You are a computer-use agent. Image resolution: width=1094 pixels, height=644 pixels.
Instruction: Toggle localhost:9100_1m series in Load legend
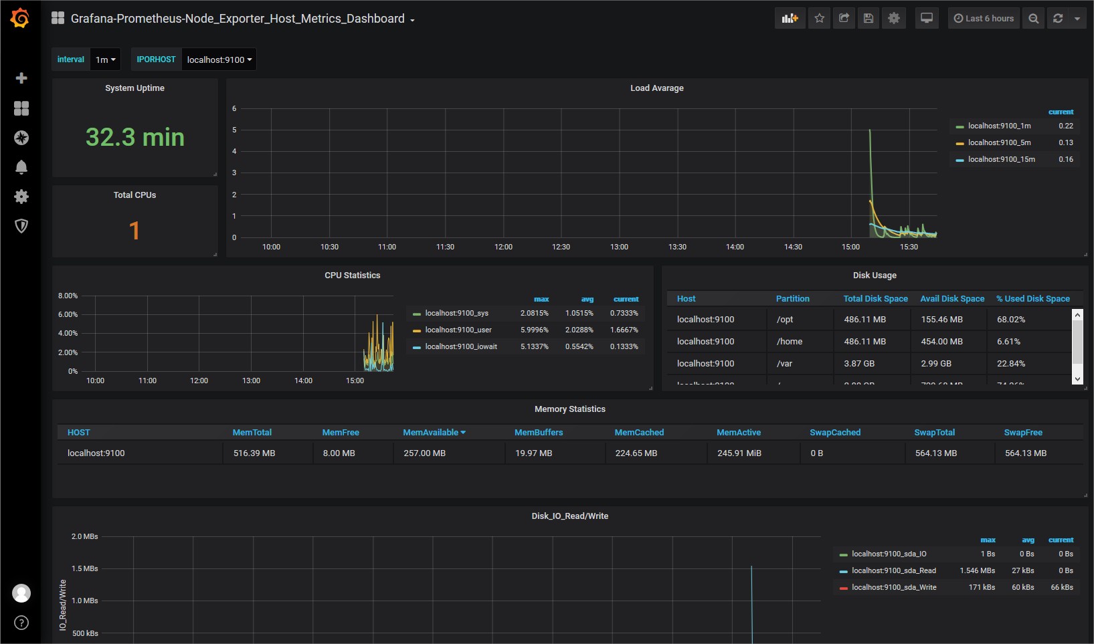pos(1000,126)
